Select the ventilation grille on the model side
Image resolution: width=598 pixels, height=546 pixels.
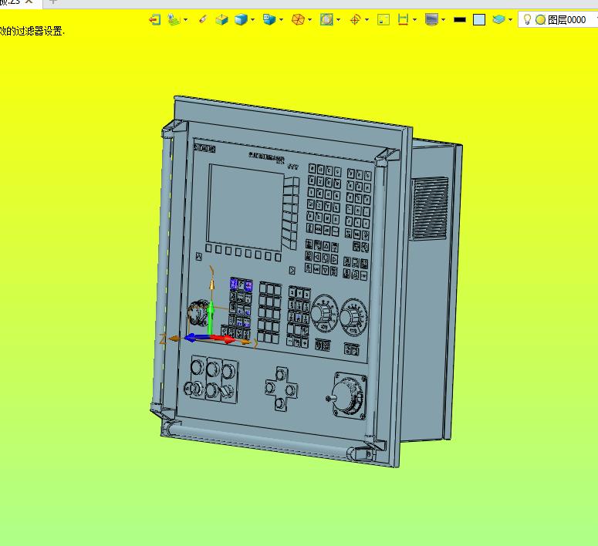coord(430,208)
